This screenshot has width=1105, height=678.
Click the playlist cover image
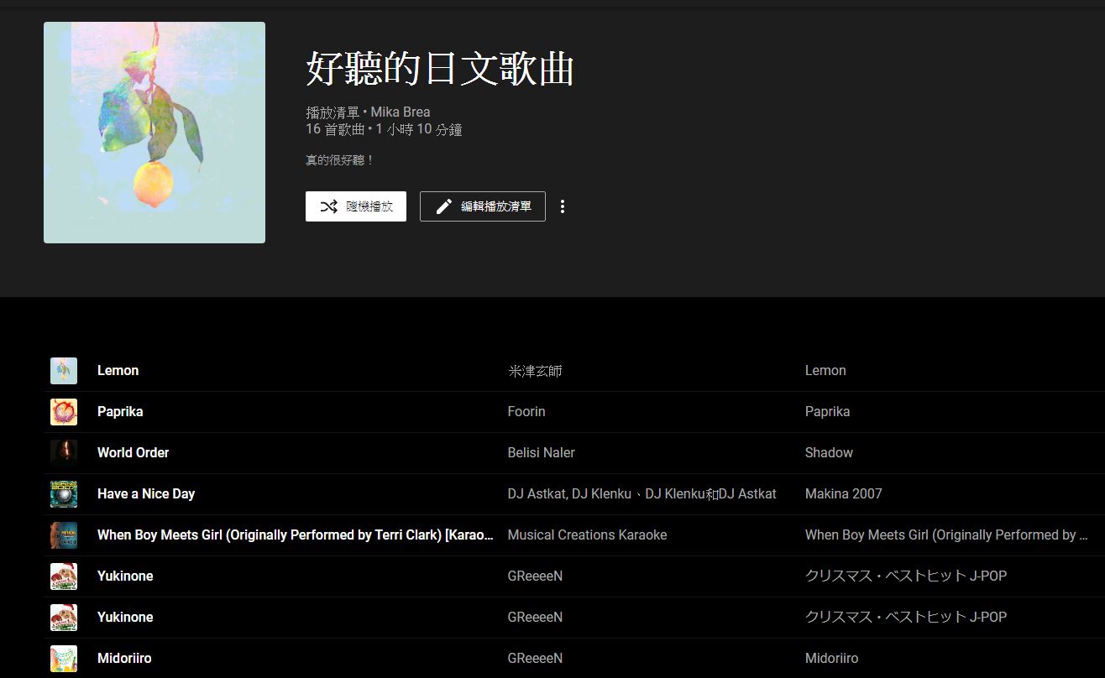click(x=154, y=132)
